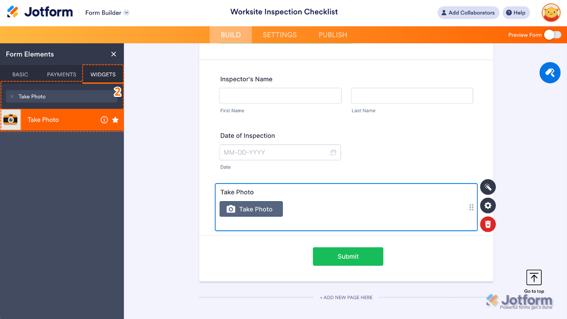Open the Payments elements tab
The image size is (567, 319).
[61, 74]
